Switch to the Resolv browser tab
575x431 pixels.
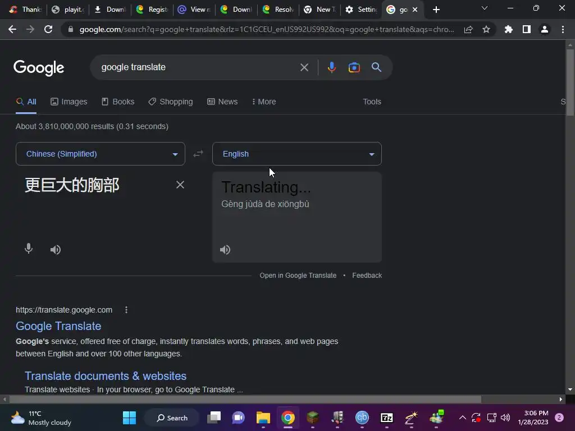point(279,10)
